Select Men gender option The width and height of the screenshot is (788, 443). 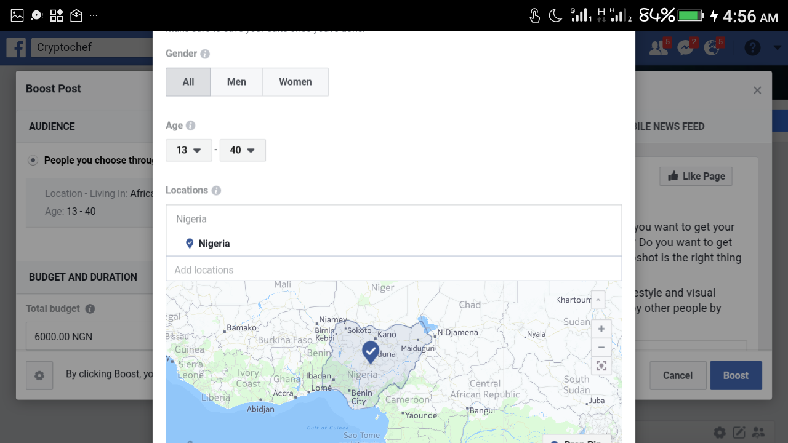coord(236,82)
